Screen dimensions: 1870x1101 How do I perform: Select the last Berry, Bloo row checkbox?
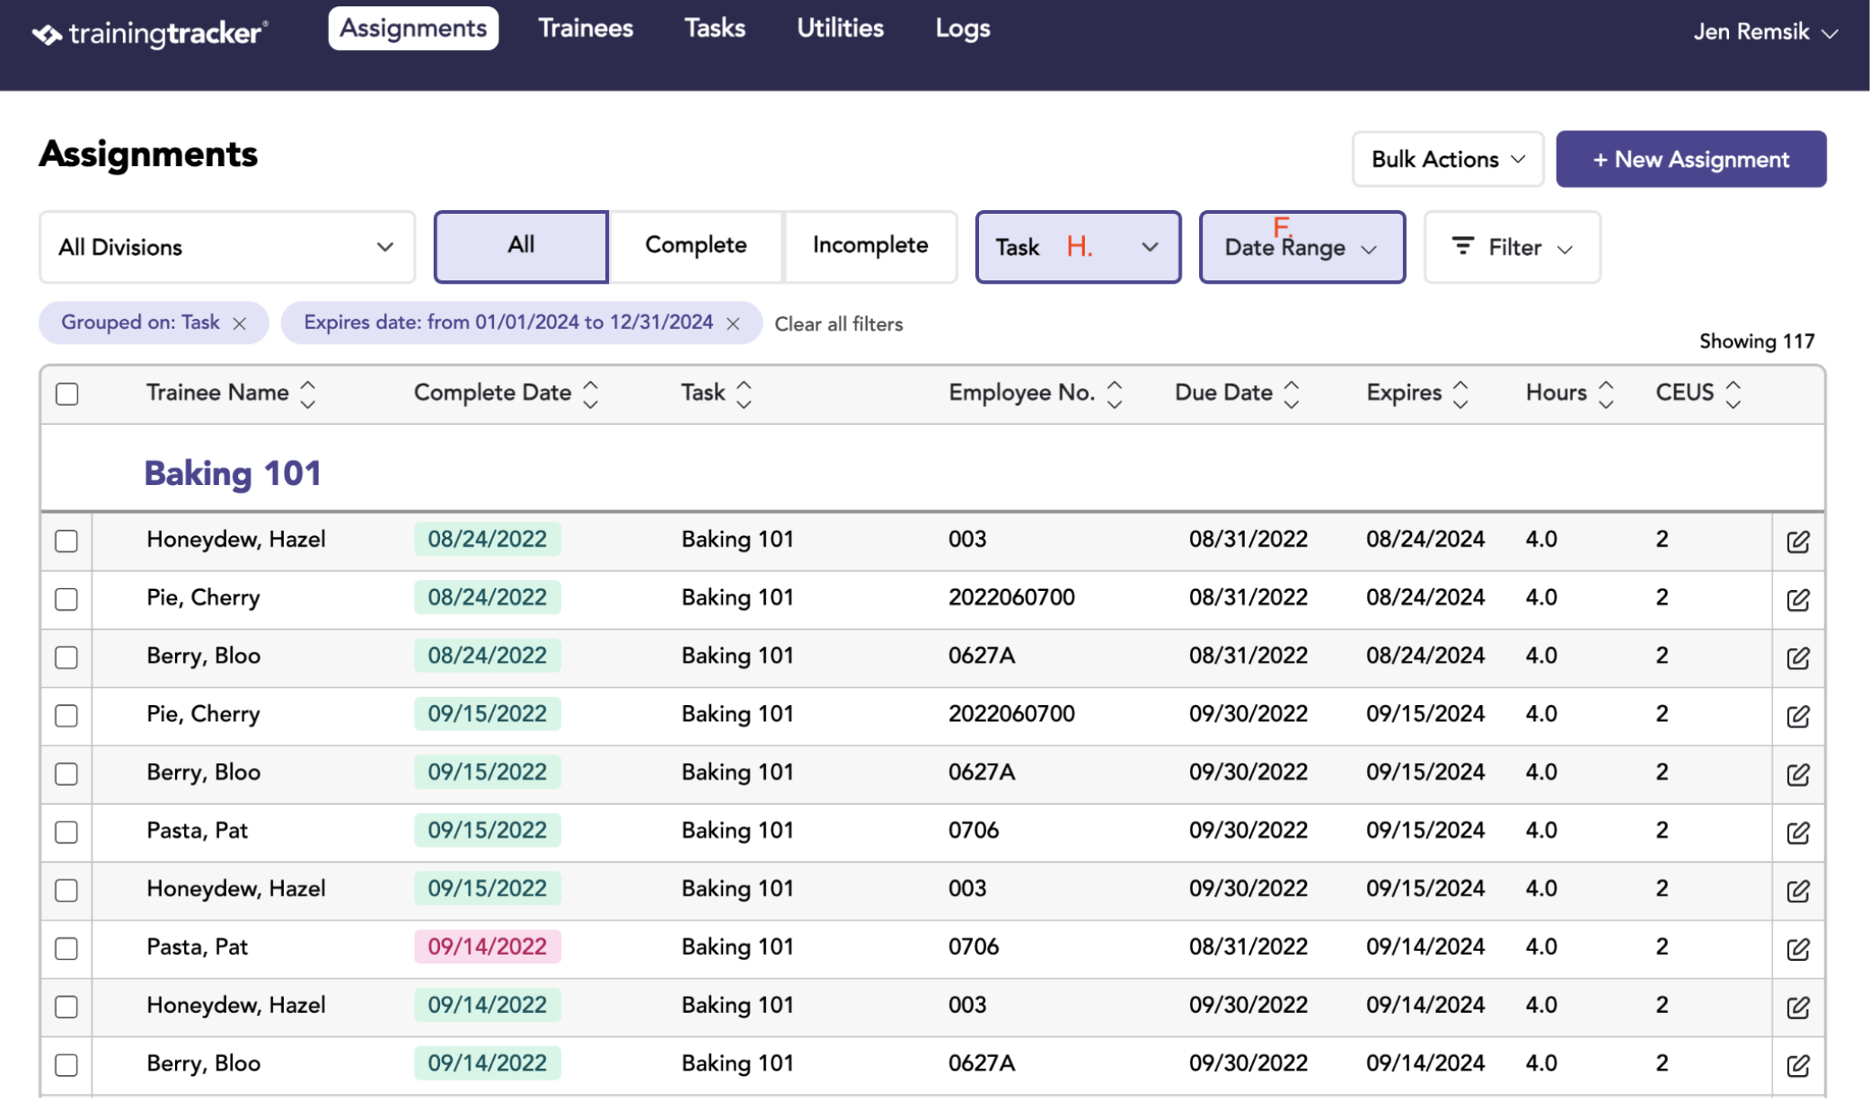pos(66,1065)
